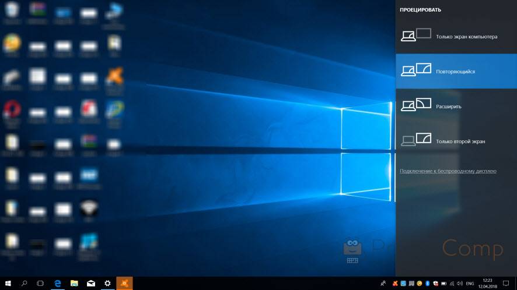Screen dimensions: 517x290
Task: Change the ENG input language indicator
Action: (469, 283)
